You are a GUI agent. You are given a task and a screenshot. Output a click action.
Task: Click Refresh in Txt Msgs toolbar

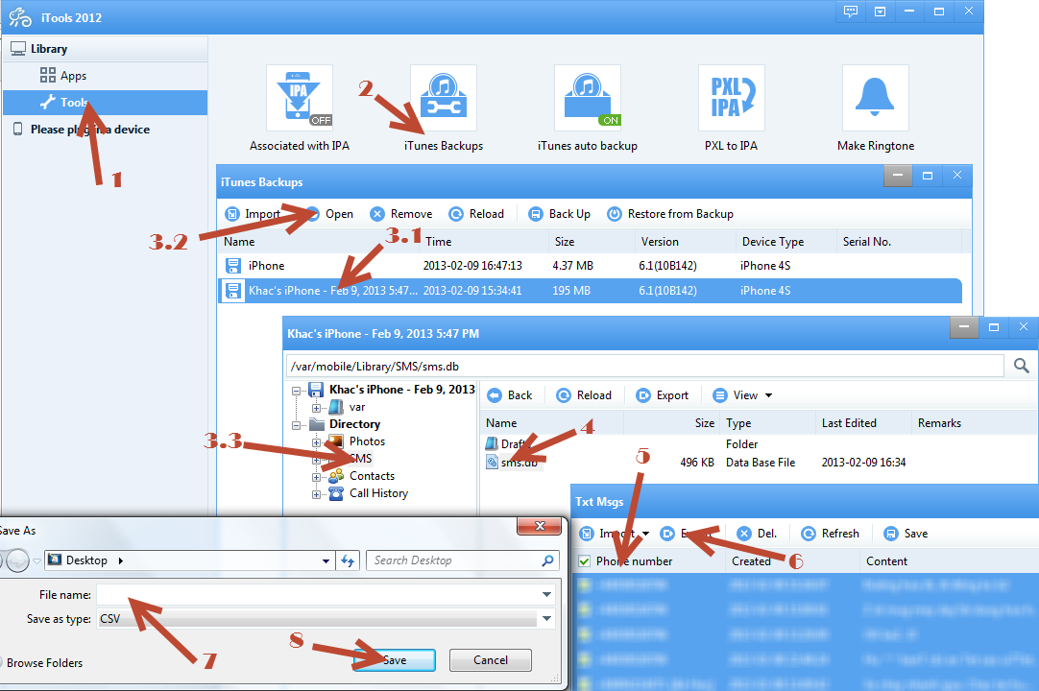point(831,534)
